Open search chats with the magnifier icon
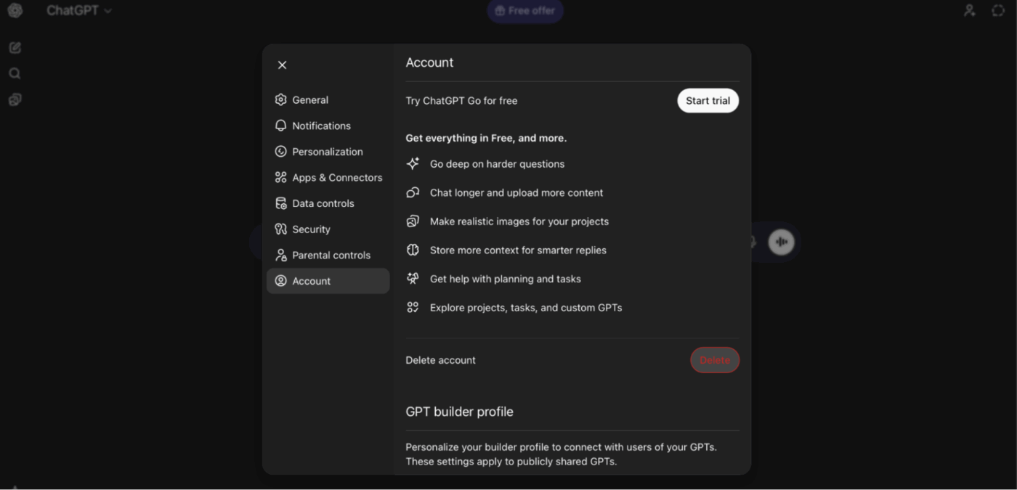The width and height of the screenshot is (1017, 490). 15,73
